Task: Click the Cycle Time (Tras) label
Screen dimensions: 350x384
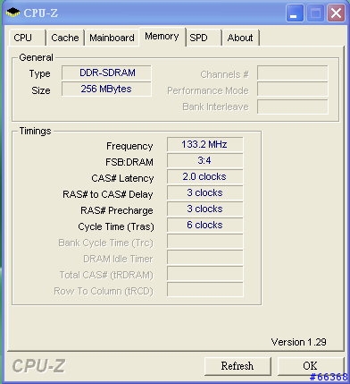Action: pyautogui.click(x=116, y=226)
